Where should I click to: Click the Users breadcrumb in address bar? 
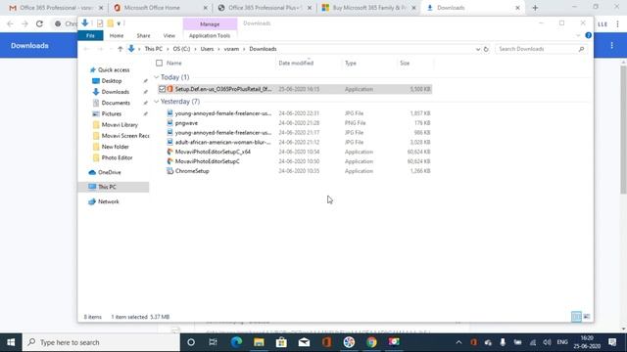[207, 49]
